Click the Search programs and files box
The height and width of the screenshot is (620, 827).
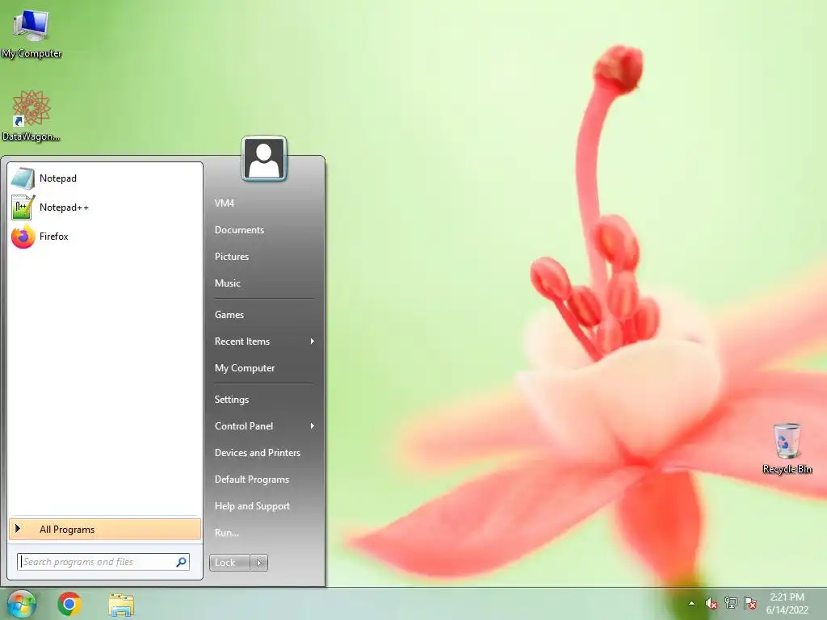coord(103,562)
